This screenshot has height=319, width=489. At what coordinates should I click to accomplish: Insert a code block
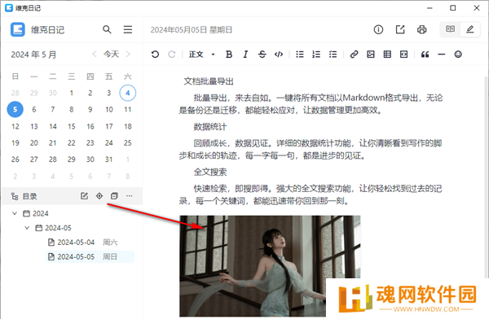click(403, 55)
